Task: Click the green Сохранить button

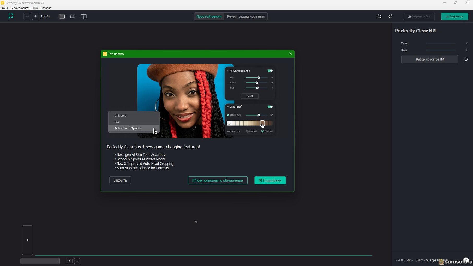Action: coord(454,16)
